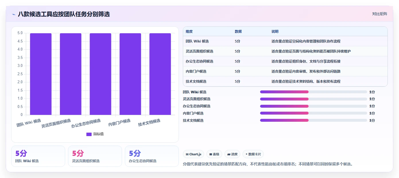This screenshot has height=178, width=399.
Task: Toggle the 指标值 legend swatch
Action: click(x=89, y=134)
